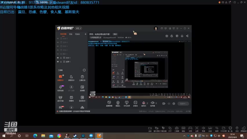Click 全屏 fullscreen in the emulator toolbar

(x=197, y=129)
